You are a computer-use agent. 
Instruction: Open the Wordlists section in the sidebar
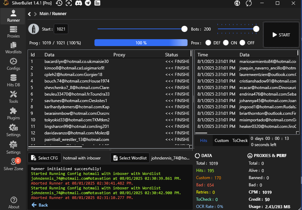click(x=13, y=47)
